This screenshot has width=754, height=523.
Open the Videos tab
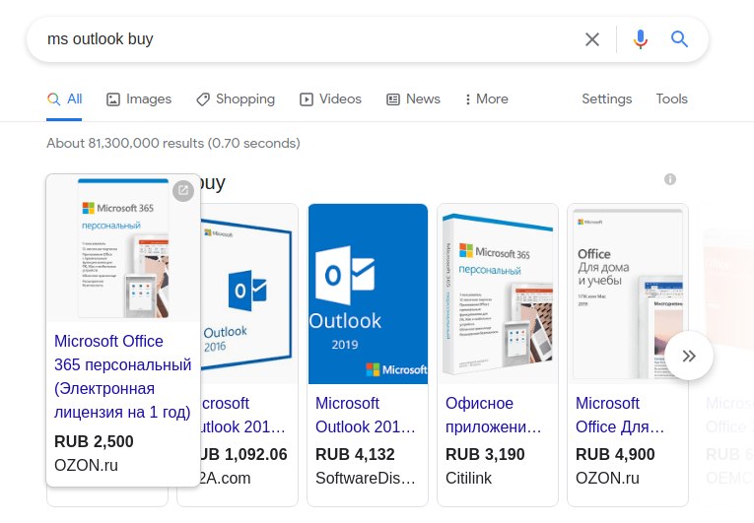click(330, 99)
